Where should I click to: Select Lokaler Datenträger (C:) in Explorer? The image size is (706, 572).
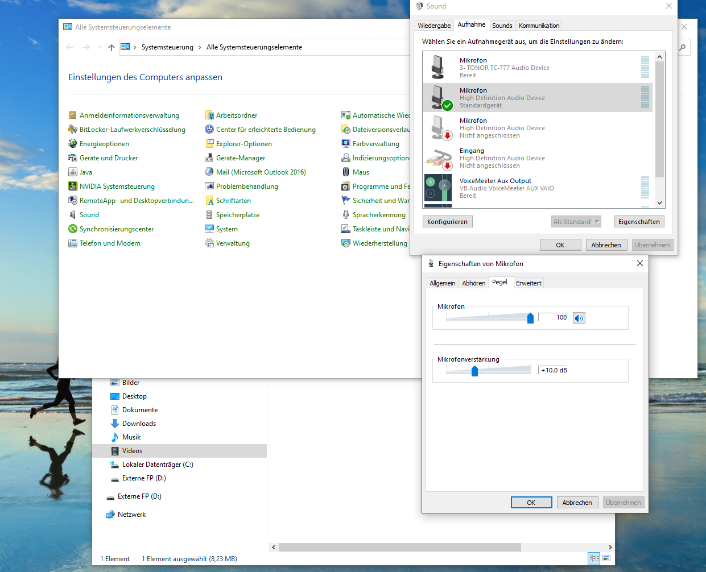pyautogui.click(x=158, y=465)
